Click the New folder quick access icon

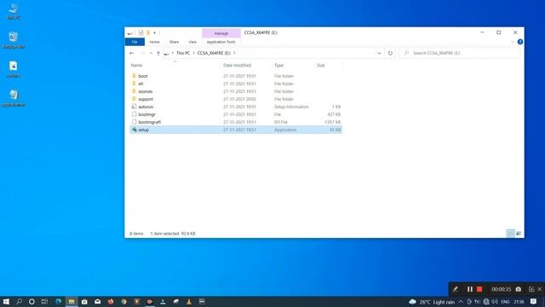coord(148,32)
